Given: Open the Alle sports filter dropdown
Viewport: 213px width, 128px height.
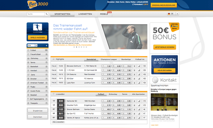Looking at the screenshot, I should coord(32,45).
